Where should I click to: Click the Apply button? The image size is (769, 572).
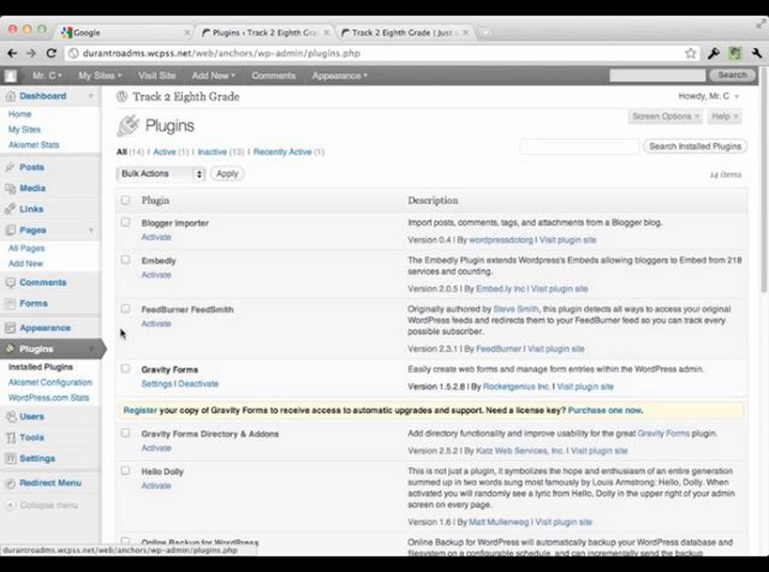[227, 174]
